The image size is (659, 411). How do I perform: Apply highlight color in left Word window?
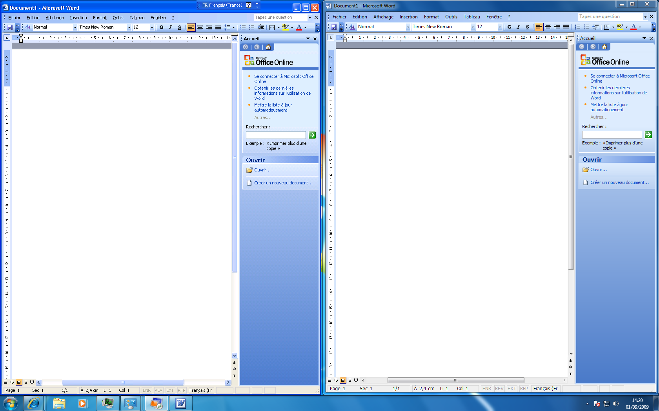pos(285,27)
